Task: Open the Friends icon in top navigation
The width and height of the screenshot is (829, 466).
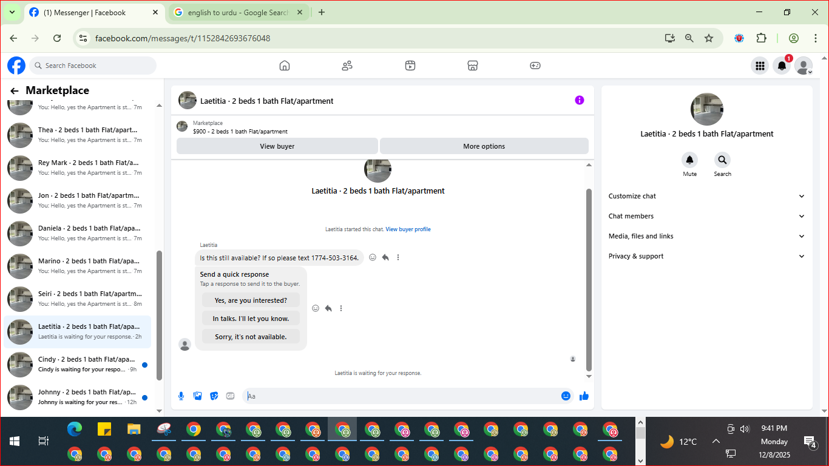Action: click(x=347, y=66)
